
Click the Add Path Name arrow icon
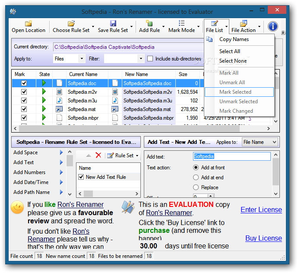[61, 192]
